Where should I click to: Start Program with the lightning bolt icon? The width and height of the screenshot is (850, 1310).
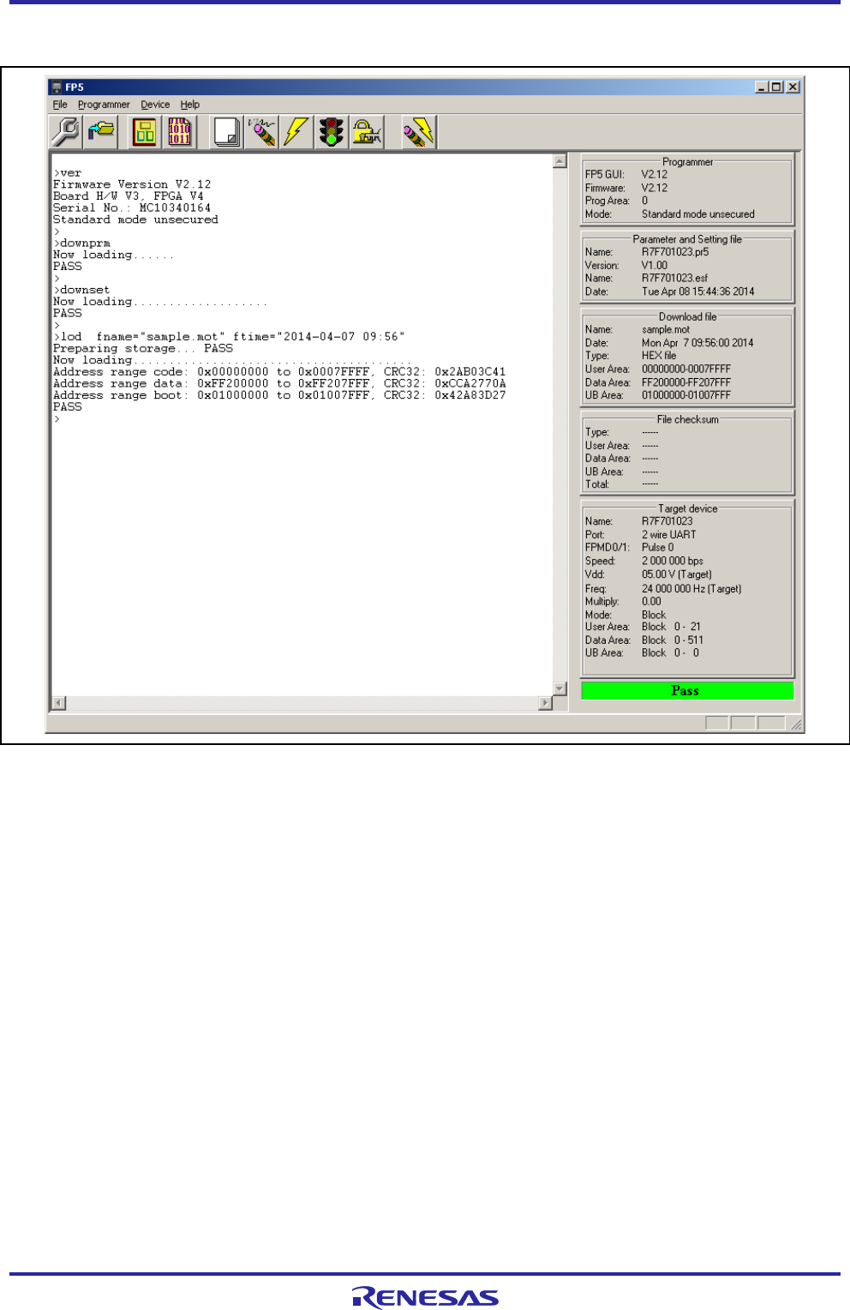296,132
